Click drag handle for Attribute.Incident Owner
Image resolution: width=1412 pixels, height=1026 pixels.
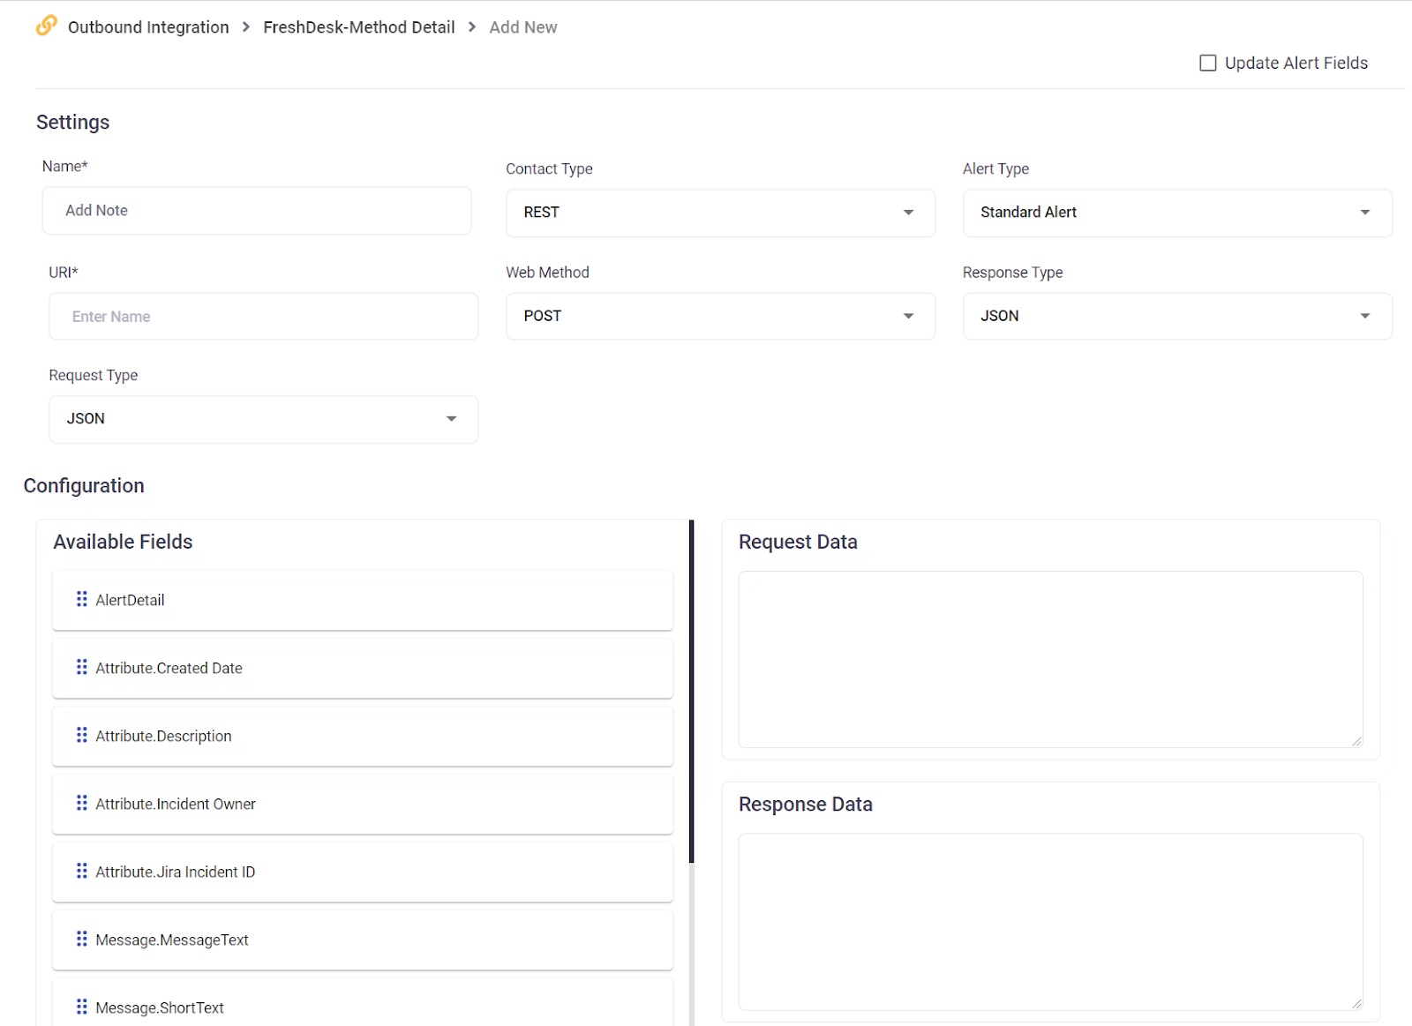tap(82, 803)
